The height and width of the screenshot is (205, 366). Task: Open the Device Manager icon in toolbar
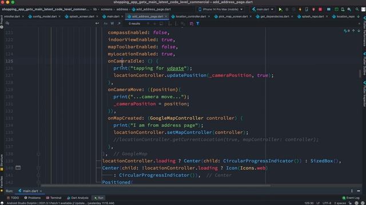[343, 10]
